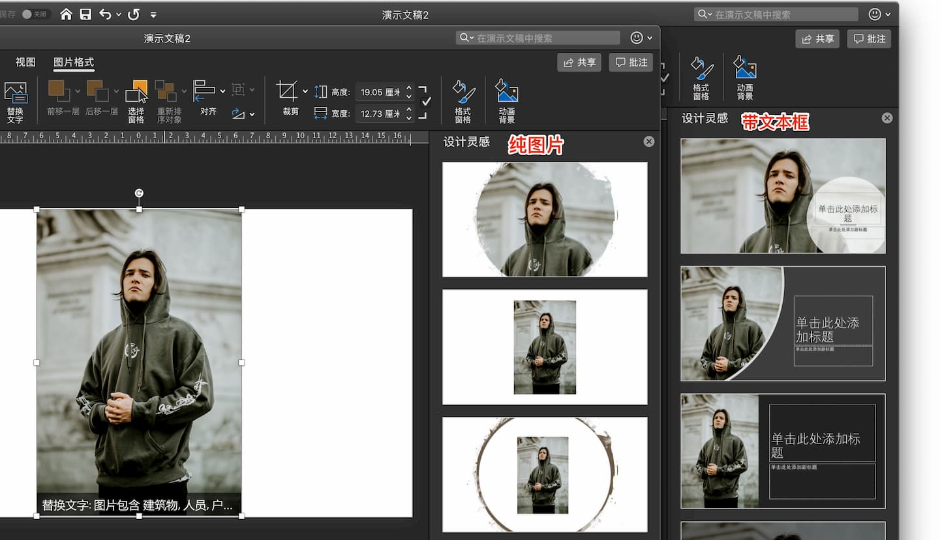Viewport: 942px width, 540px height.
Task: Expand the 后移一层 dropdown arrow
Action: click(116, 91)
